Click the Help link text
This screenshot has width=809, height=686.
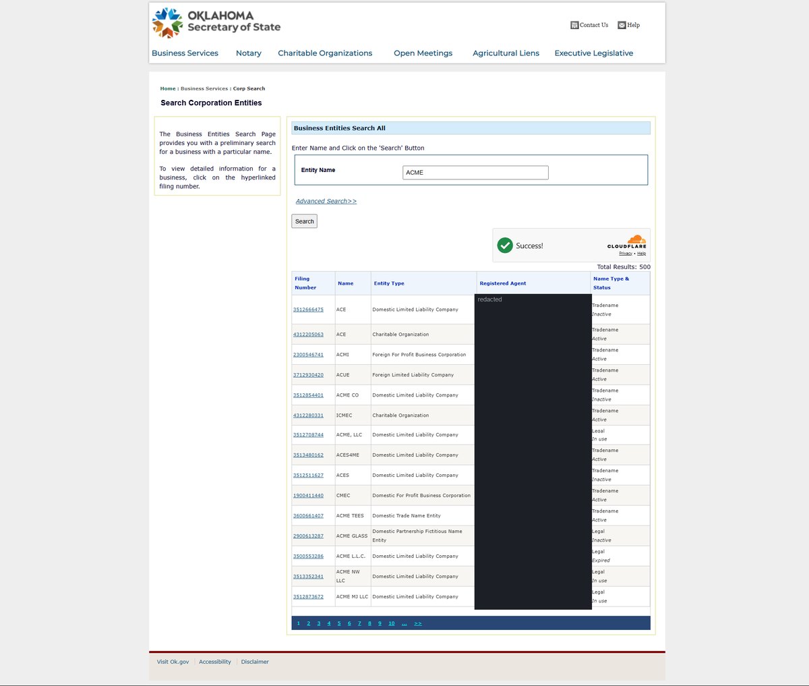(634, 25)
